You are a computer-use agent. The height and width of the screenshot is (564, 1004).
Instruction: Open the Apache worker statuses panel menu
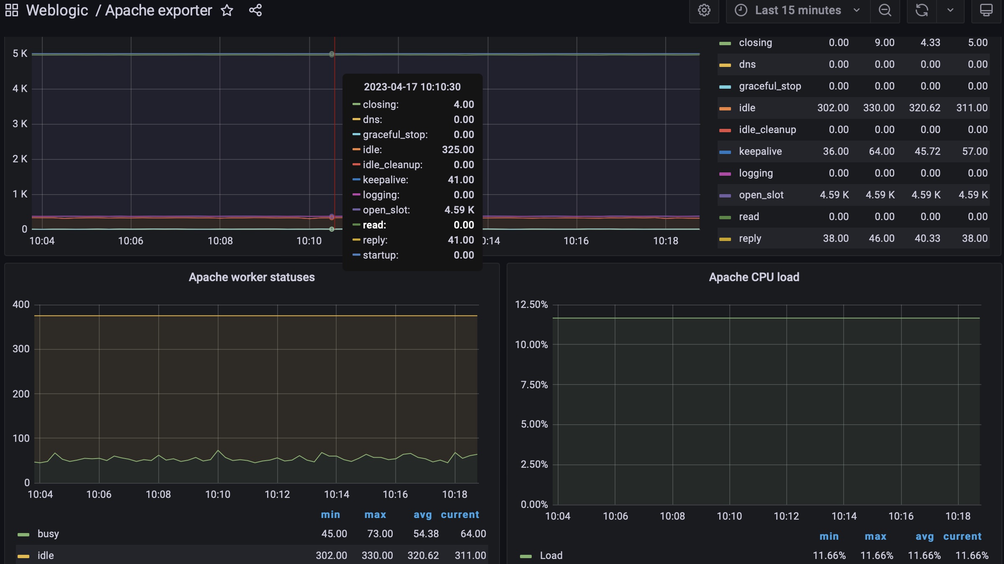click(x=252, y=277)
